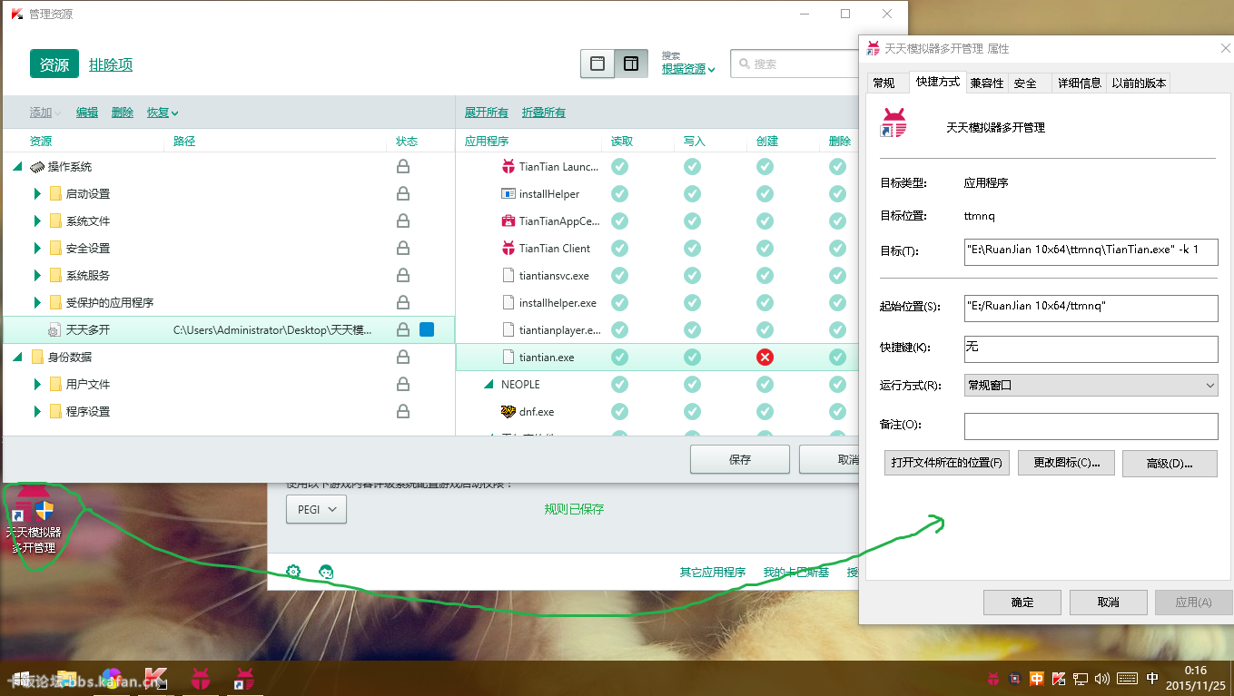
Task: Click the TianTian multi-open shortcut taskbar icon
Action: pyautogui.click(x=243, y=679)
